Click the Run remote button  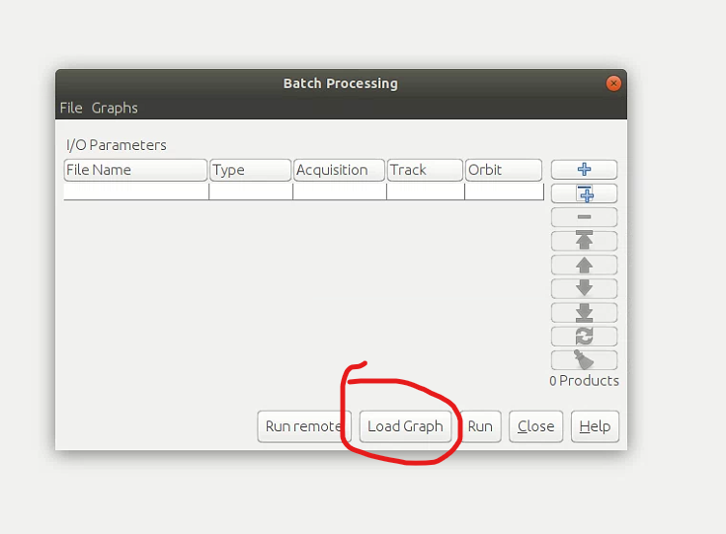click(304, 426)
